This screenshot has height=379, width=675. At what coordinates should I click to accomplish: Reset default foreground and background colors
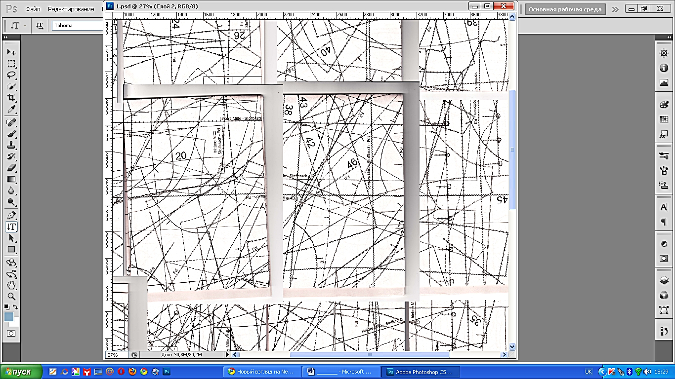tap(7, 307)
